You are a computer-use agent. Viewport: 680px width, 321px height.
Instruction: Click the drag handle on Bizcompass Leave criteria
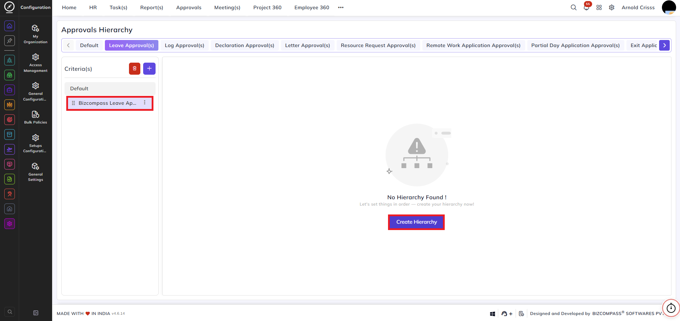73,103
